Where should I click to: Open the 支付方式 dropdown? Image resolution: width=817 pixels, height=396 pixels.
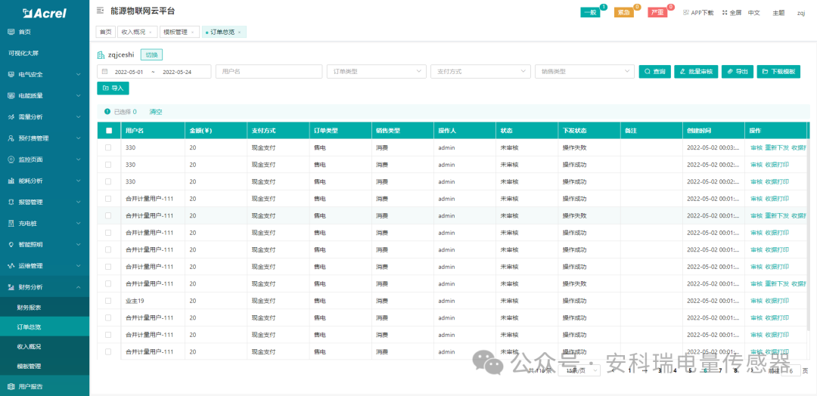pyautogui.click(x=480, y=72)
